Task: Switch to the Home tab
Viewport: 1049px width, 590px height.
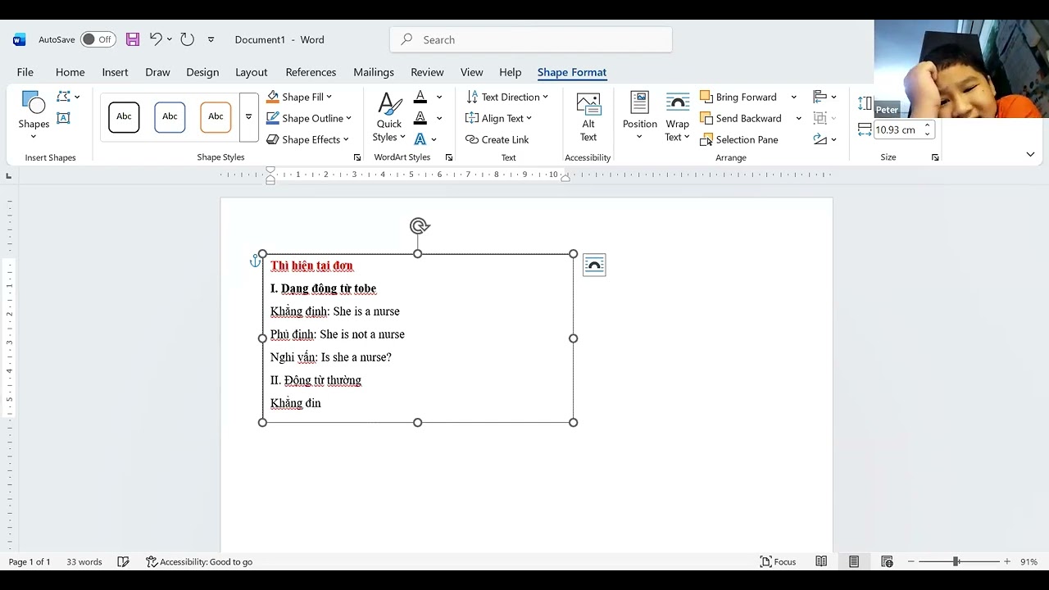Action: [70, 72]
